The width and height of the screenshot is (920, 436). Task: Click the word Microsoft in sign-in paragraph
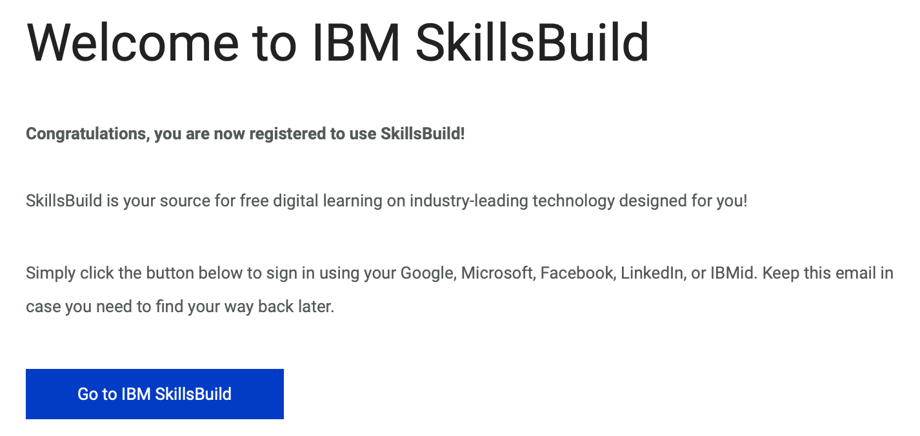[x=498, y=273]
